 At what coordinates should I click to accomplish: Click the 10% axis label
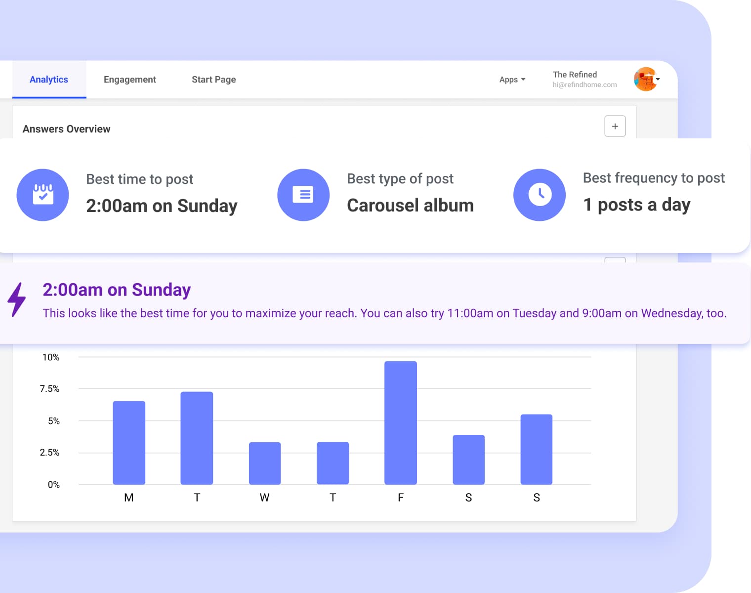tap(51, 357)
